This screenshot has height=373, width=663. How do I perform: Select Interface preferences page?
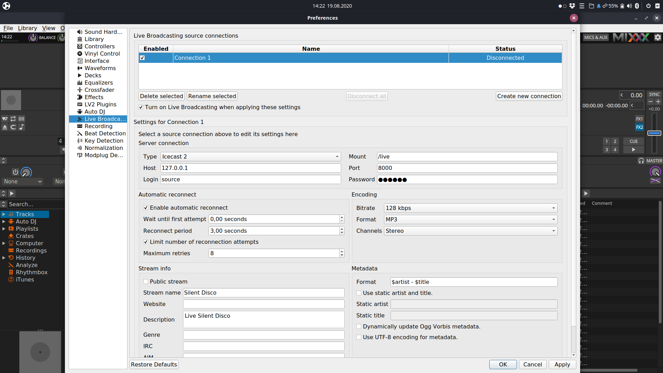(97, 61)
